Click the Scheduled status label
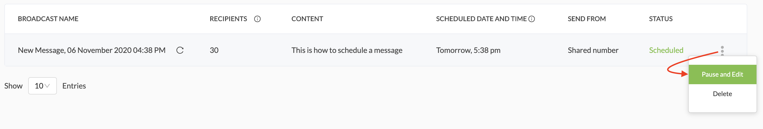The image size is (763, 129). 666,50
